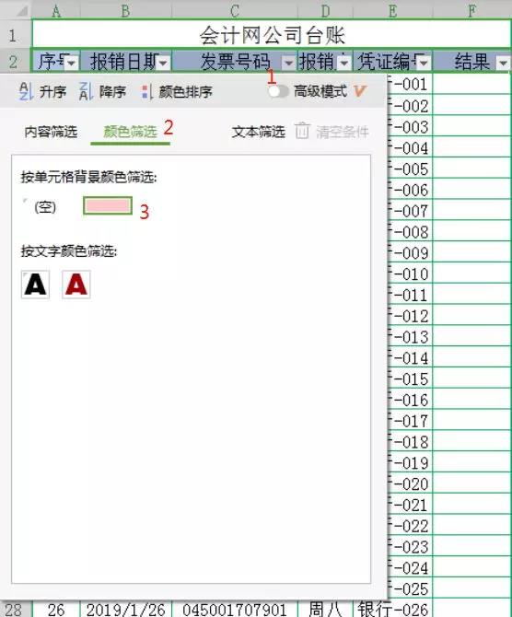Select the title cell 会计网公司台账
Screen dimensions: 512x617
tap(272, 35)
